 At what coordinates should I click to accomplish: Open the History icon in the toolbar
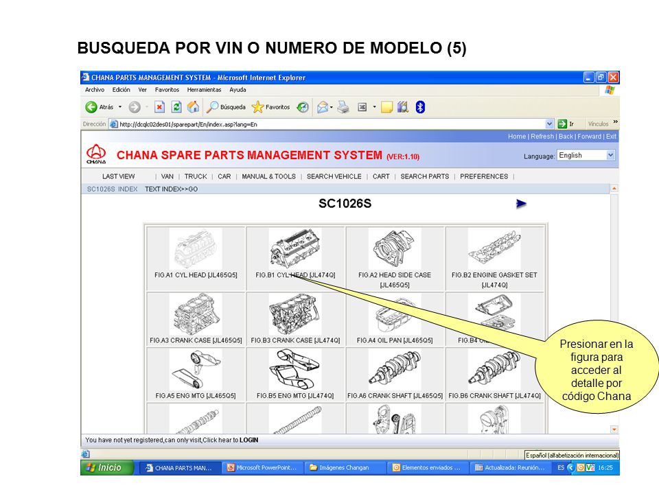coord(303,107)
